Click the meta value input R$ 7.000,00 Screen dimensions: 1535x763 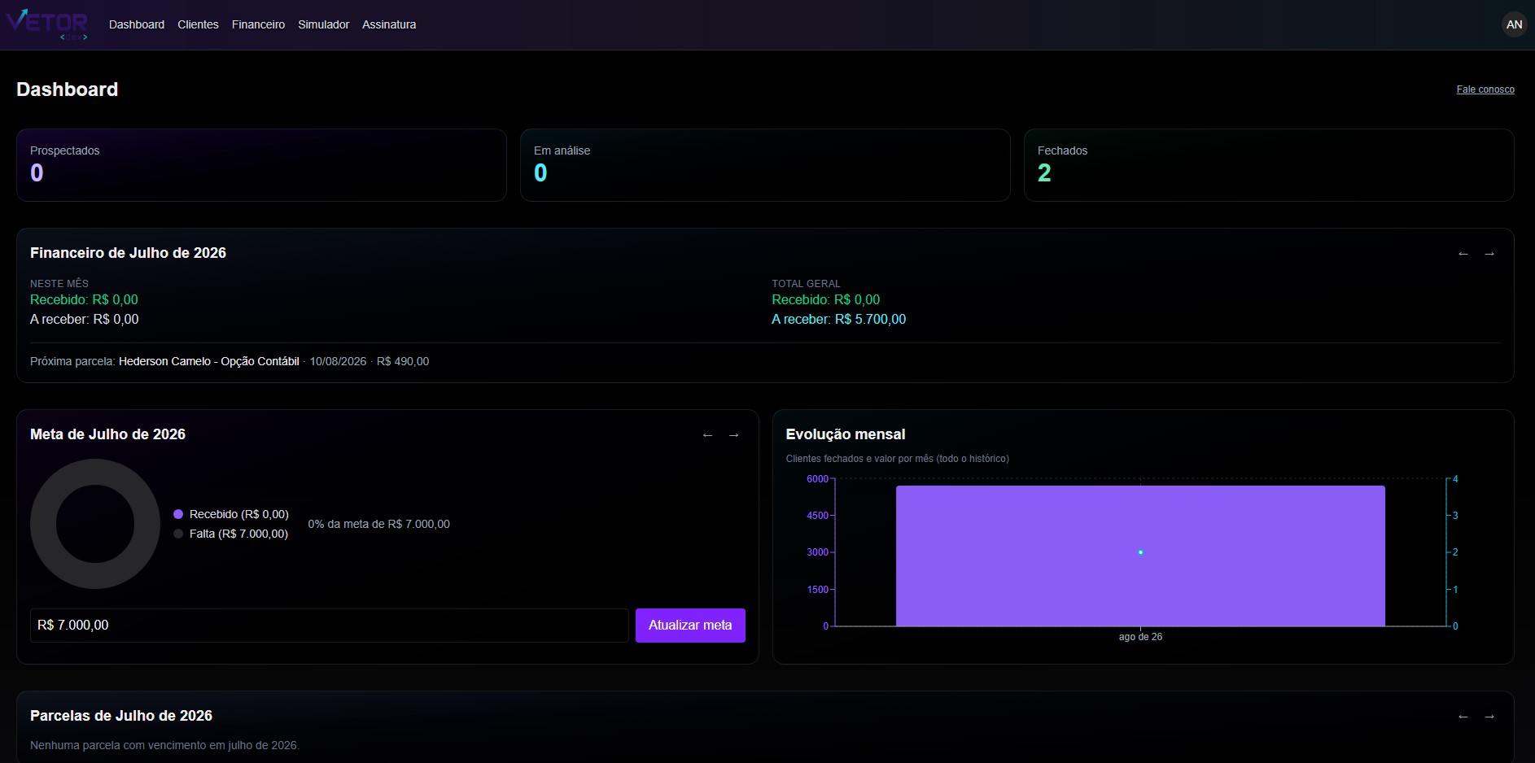[330, 626]
